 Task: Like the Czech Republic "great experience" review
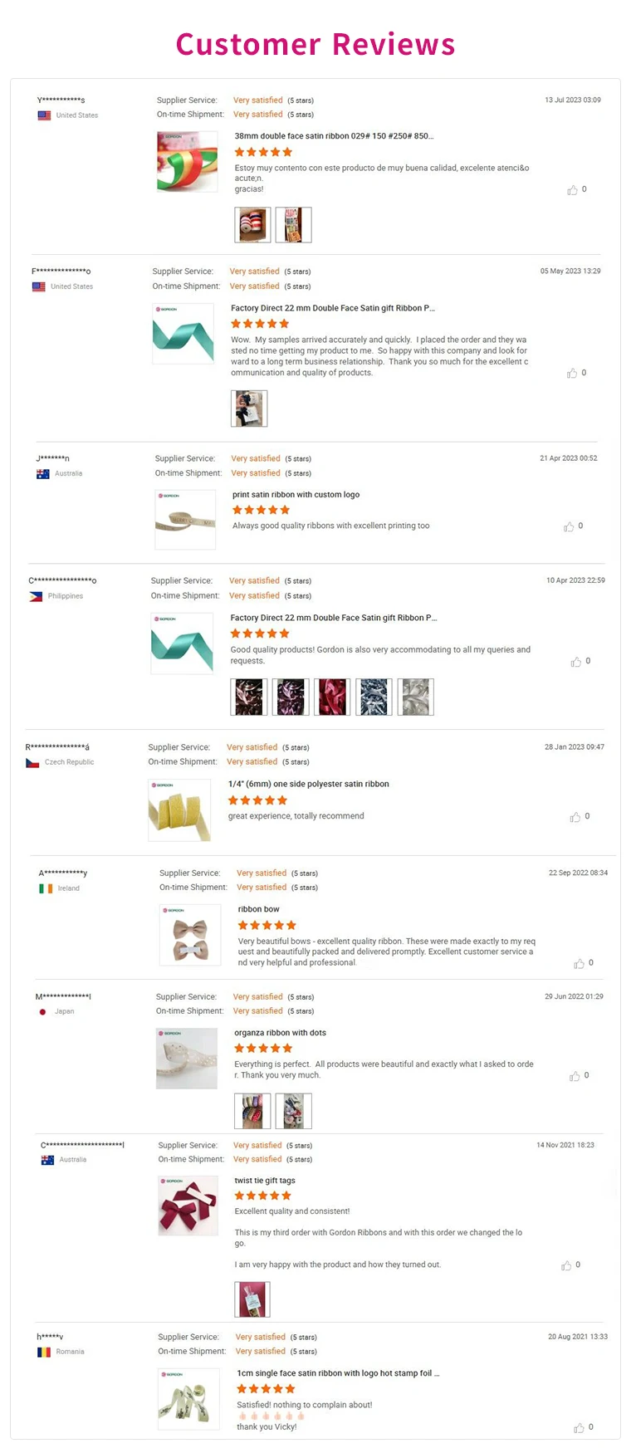coord(575,817)
